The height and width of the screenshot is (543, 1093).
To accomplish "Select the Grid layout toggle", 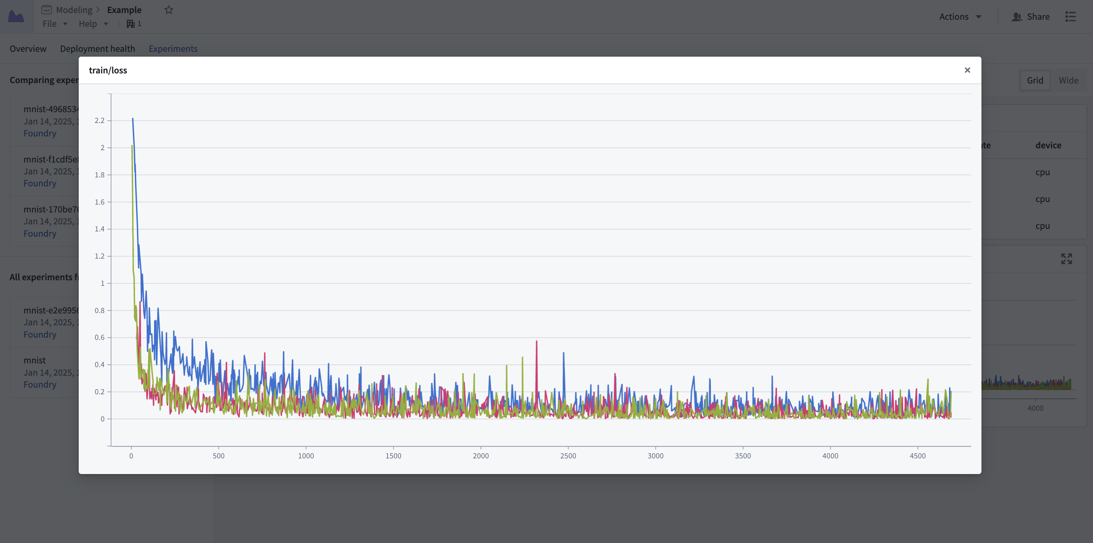I will click(1035, 80).
